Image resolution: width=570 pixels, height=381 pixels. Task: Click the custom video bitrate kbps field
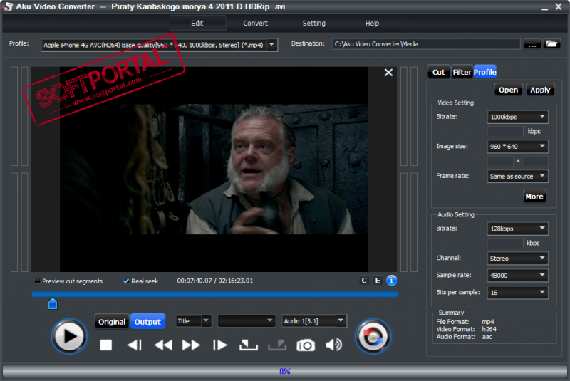[x=505, y=132]
